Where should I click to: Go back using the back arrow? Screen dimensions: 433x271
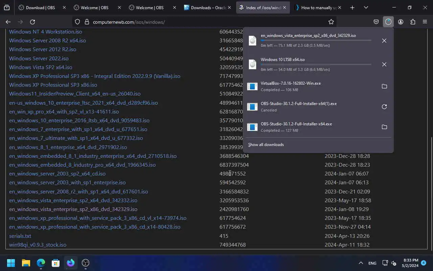[8, 22]
